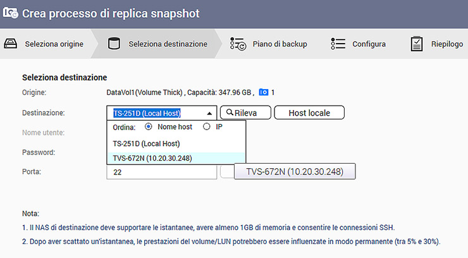Image resolution: width=468 pixels, height=258 pixels.
Task: Return to the Seleziona origine step label
Action: tap(54, 44)
